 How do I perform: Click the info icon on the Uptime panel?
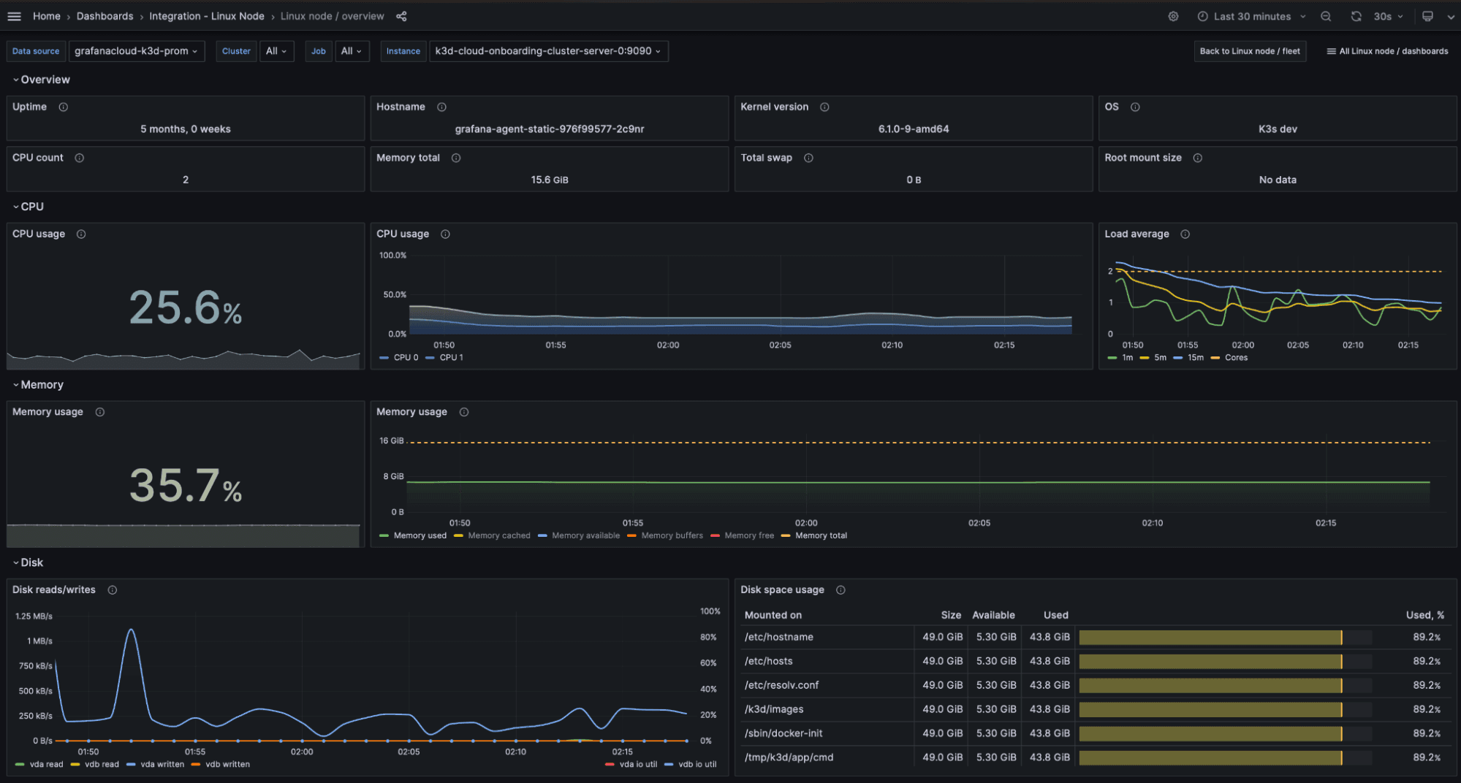click(x=63, y=107)
